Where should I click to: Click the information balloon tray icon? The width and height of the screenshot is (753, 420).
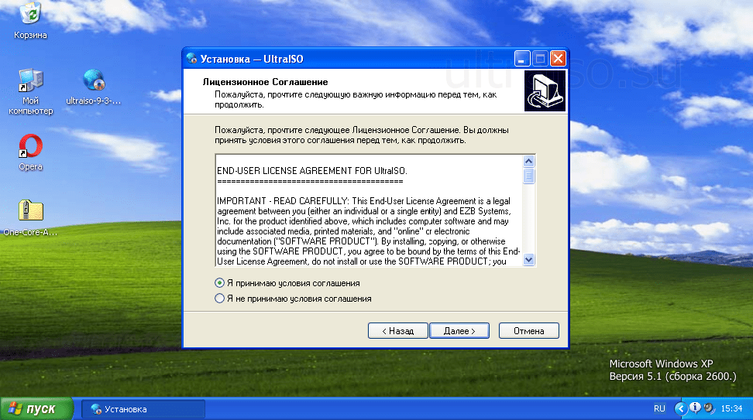[695, 408]
